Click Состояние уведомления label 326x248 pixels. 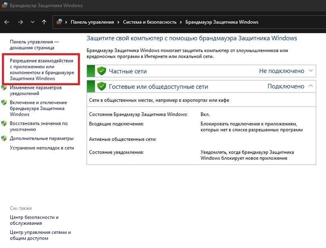tap(116, 152)
